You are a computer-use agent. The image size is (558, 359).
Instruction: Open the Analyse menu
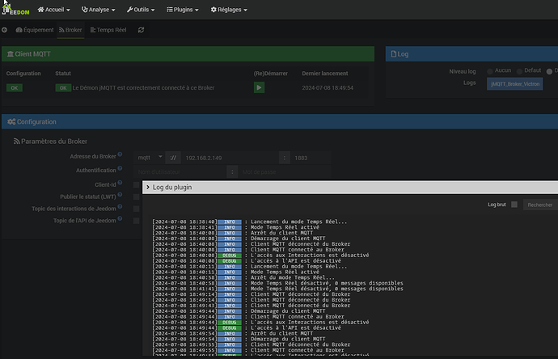point(98,10)
